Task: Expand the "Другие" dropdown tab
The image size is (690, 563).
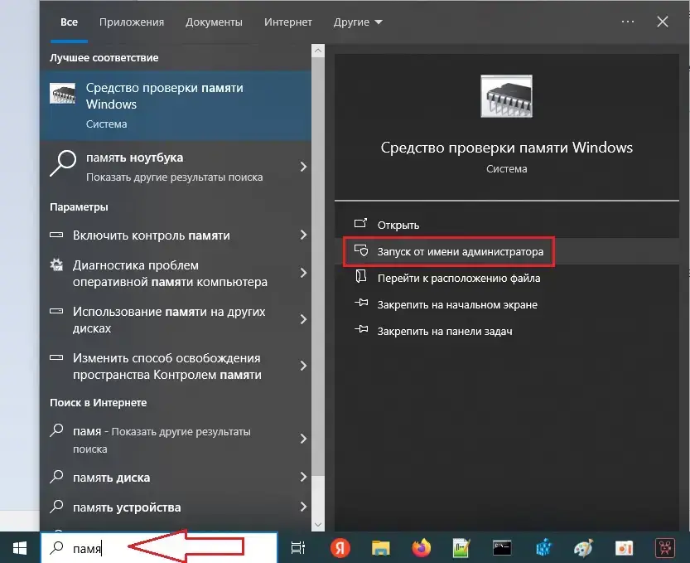Action: click(x=358, y=22)
